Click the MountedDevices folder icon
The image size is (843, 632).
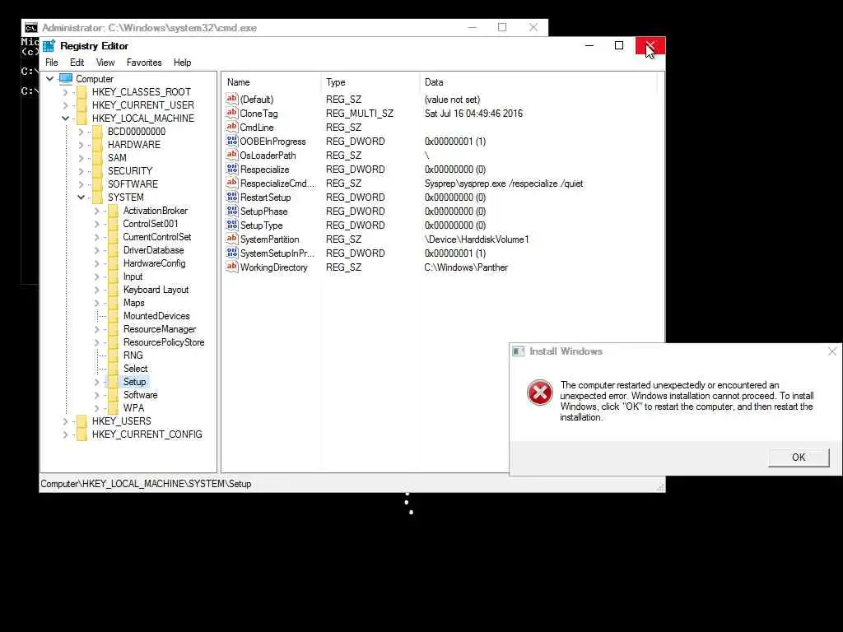(x=113, y=315)
